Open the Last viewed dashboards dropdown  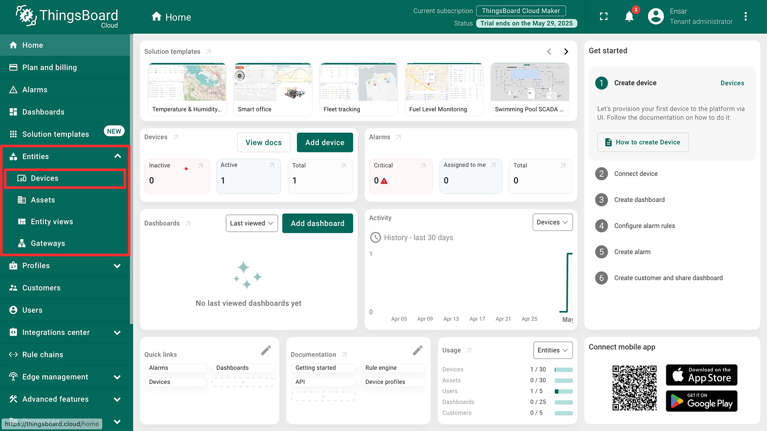pyautogui.click(x=251, y=223)
